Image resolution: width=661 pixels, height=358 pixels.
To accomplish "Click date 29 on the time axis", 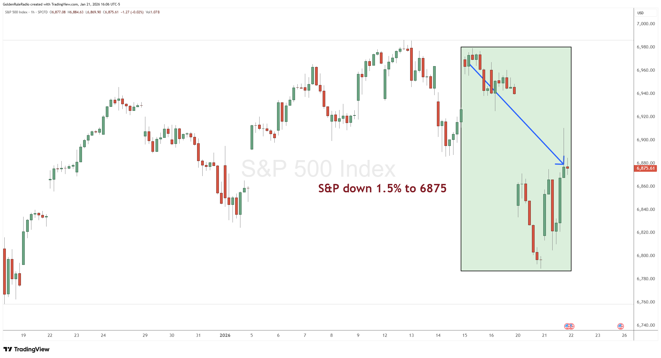I will [145, 335].
